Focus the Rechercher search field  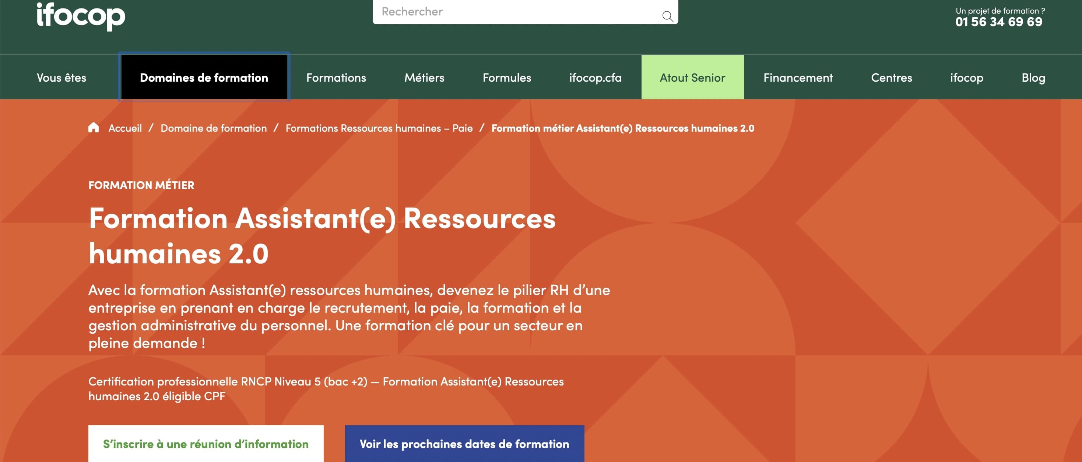[x=525, y=12]
